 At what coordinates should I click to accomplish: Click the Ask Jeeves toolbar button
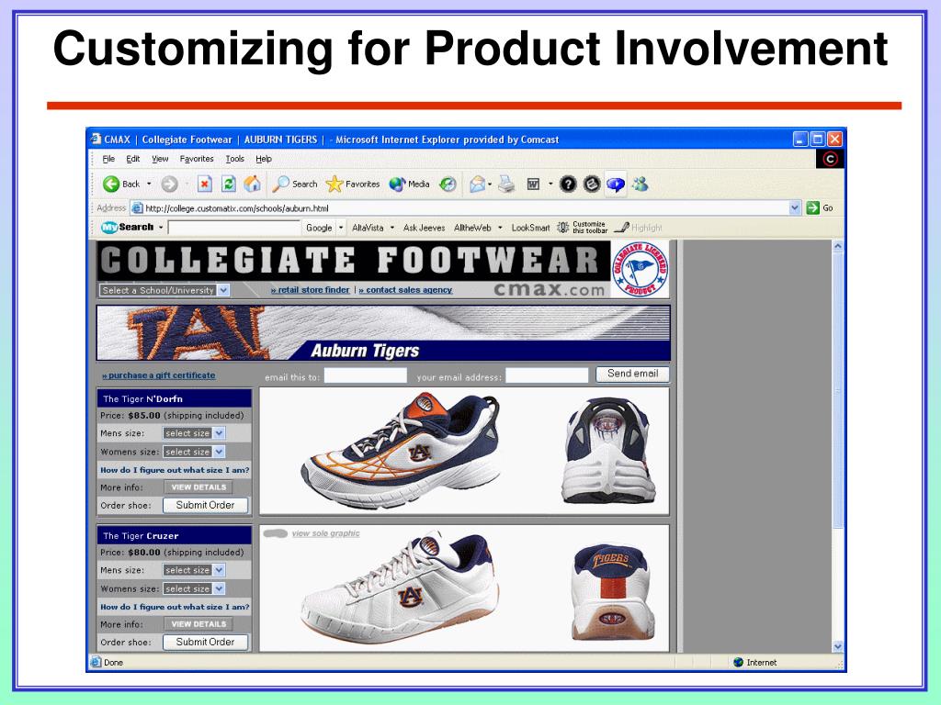424,228
